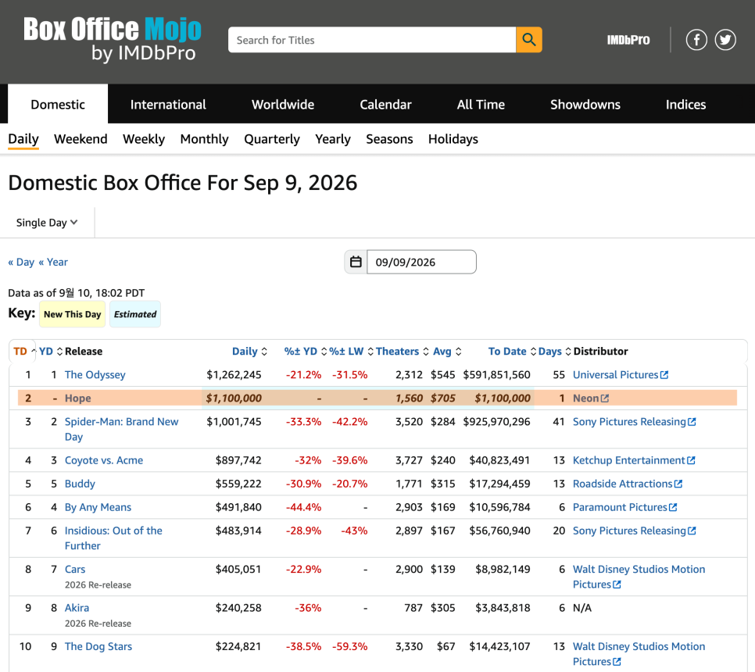The height and width of the screenshot is (672, 755).
Task: Click the Search for Titles field
Action: pos(372,40)
